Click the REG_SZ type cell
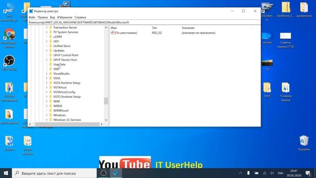This screenshot has height=178, width=316. tap(157, 33)
